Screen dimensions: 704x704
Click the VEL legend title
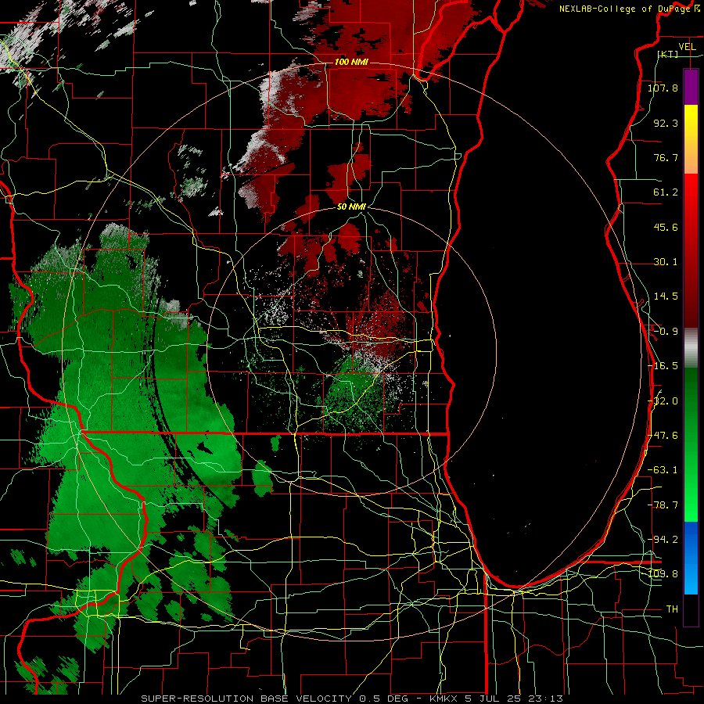pyautogui.click(x=687, y=47)
